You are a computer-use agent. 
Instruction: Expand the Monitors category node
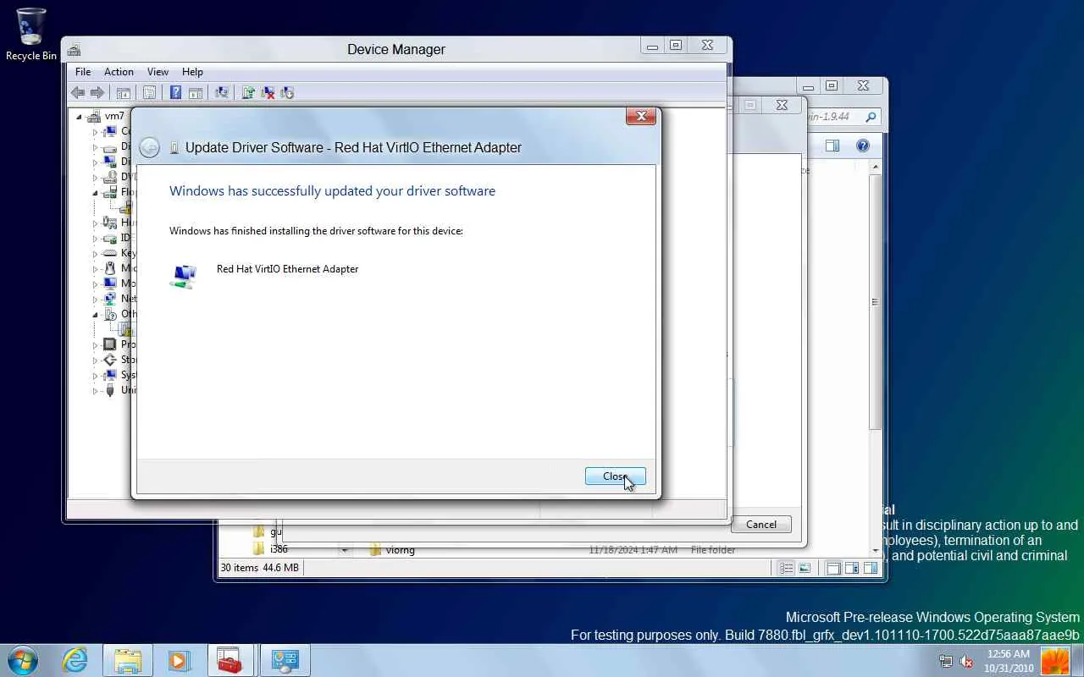(95, 283)
